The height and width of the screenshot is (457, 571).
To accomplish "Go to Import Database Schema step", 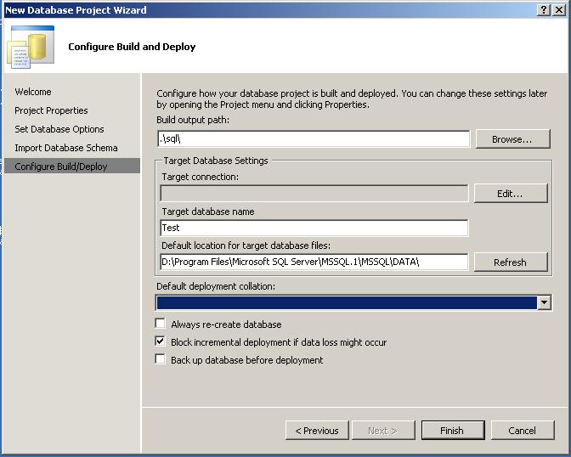I will (x=66, y=148).
